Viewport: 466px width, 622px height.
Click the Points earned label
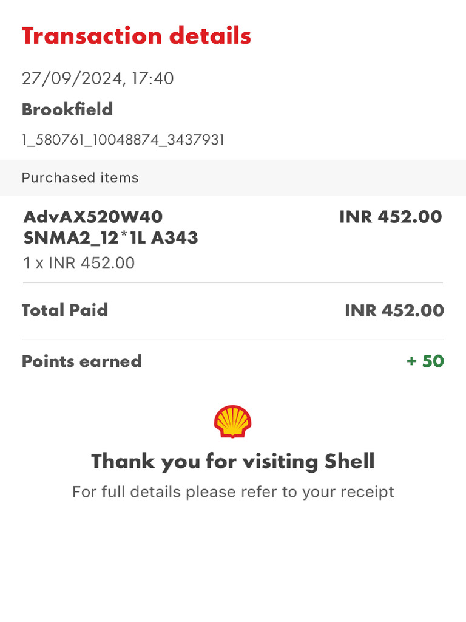tap(81, 361)
